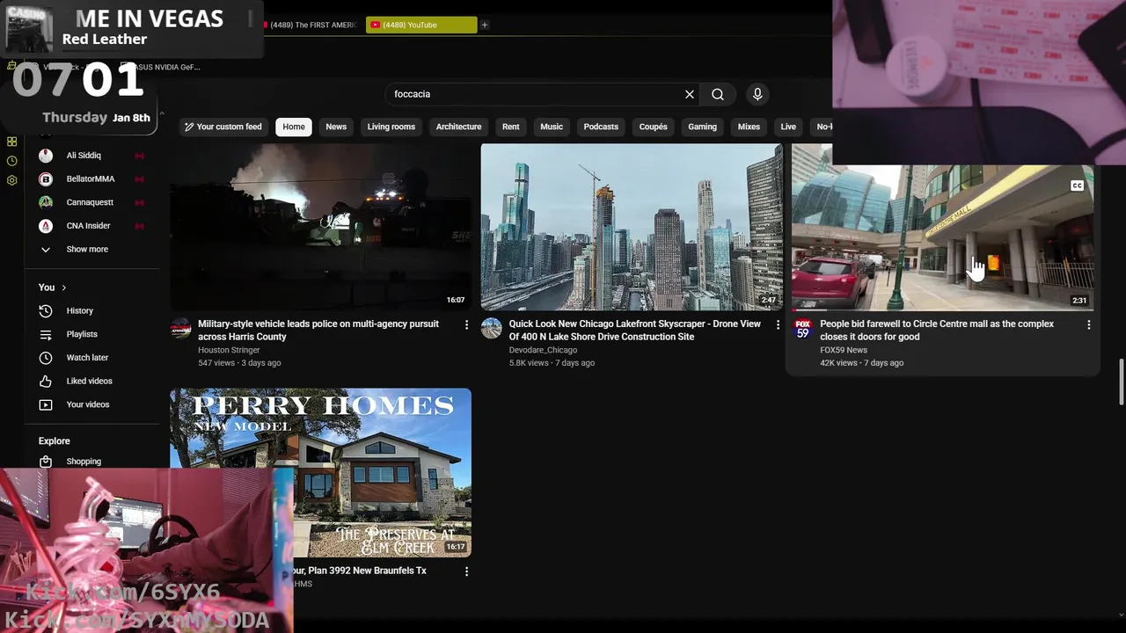
Task: Open the Devodare_Chicago channel avatar
Action: pyautogui.click(x=491, y=328)
